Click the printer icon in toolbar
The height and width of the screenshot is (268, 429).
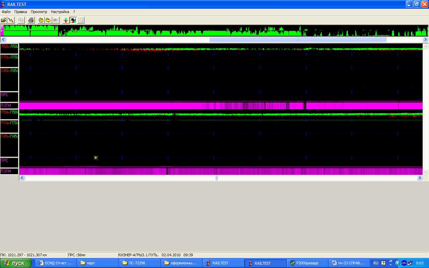tap(31, 20)
